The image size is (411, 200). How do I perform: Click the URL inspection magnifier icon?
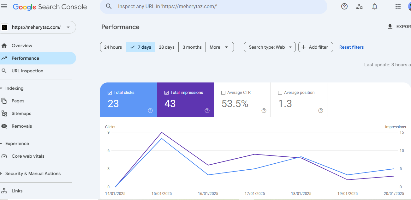[x=4, y=71]
